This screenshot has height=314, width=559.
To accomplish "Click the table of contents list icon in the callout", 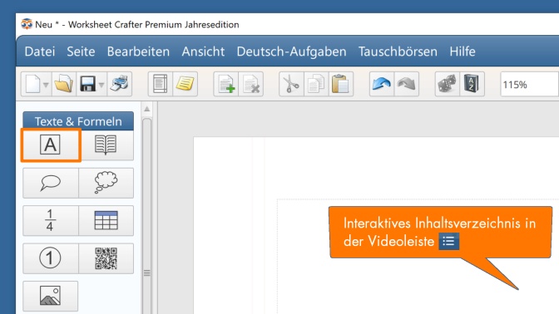I will click(448, 242).
